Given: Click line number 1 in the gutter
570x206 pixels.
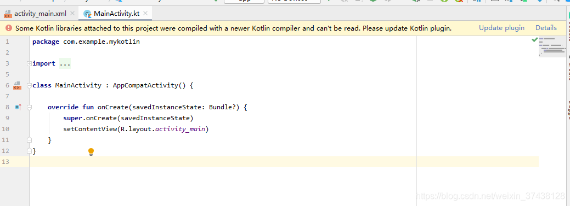Looking at the screenshot, I should click(x=7, y=42).
